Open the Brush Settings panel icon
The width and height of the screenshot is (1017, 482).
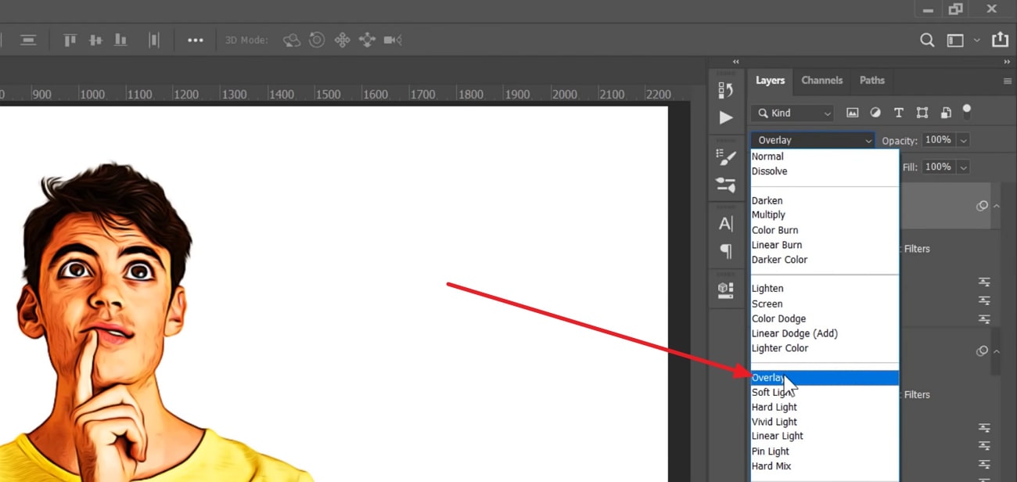(726, 157)
